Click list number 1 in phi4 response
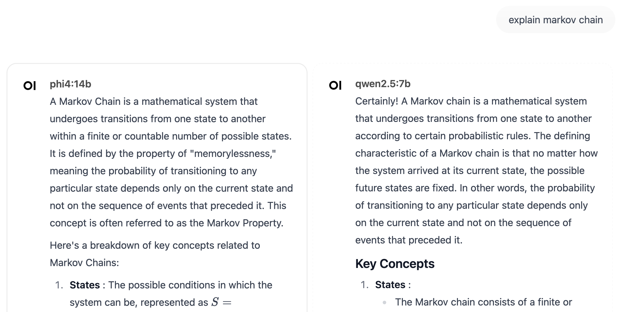Image resolution: width=625 pixels, height=312 pixels. click(59, 285)
